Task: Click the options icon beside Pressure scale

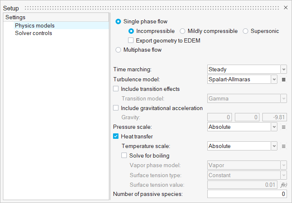Action: [x=284, y=127]
